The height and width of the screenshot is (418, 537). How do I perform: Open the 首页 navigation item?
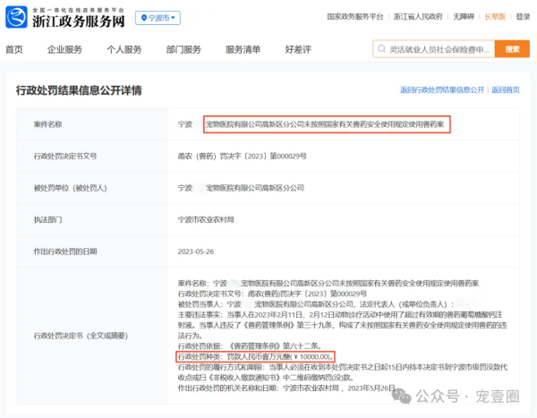coord(14,50)
